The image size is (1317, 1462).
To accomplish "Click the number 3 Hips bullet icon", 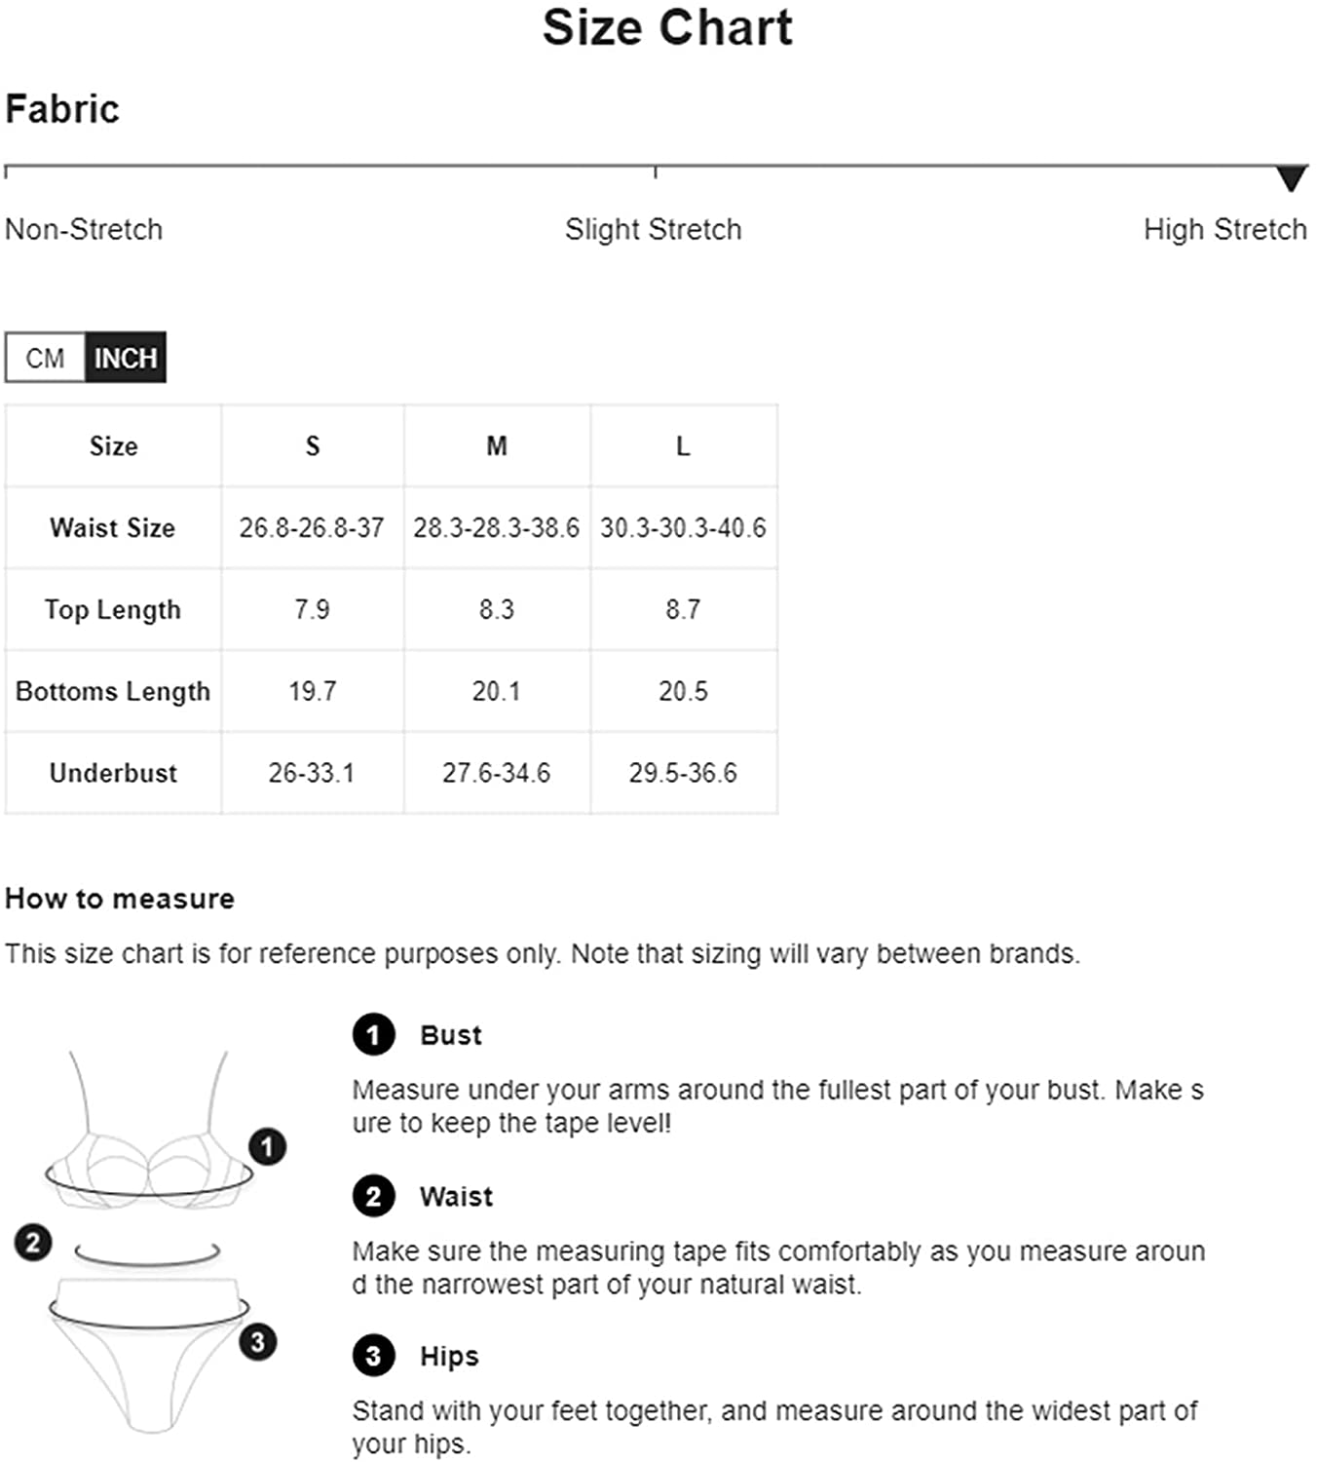I will pyautogui.click(x=373, y=1356).
